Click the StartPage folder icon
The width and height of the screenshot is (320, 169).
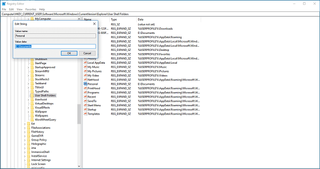point(32,63)
